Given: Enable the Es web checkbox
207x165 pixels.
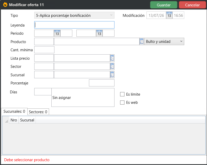Looking at the screenshot, I should click(122, 103).
